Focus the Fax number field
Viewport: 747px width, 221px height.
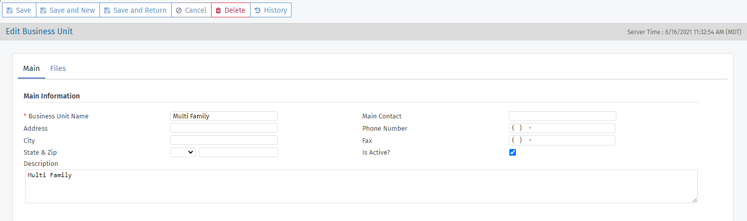pos(562,140)
